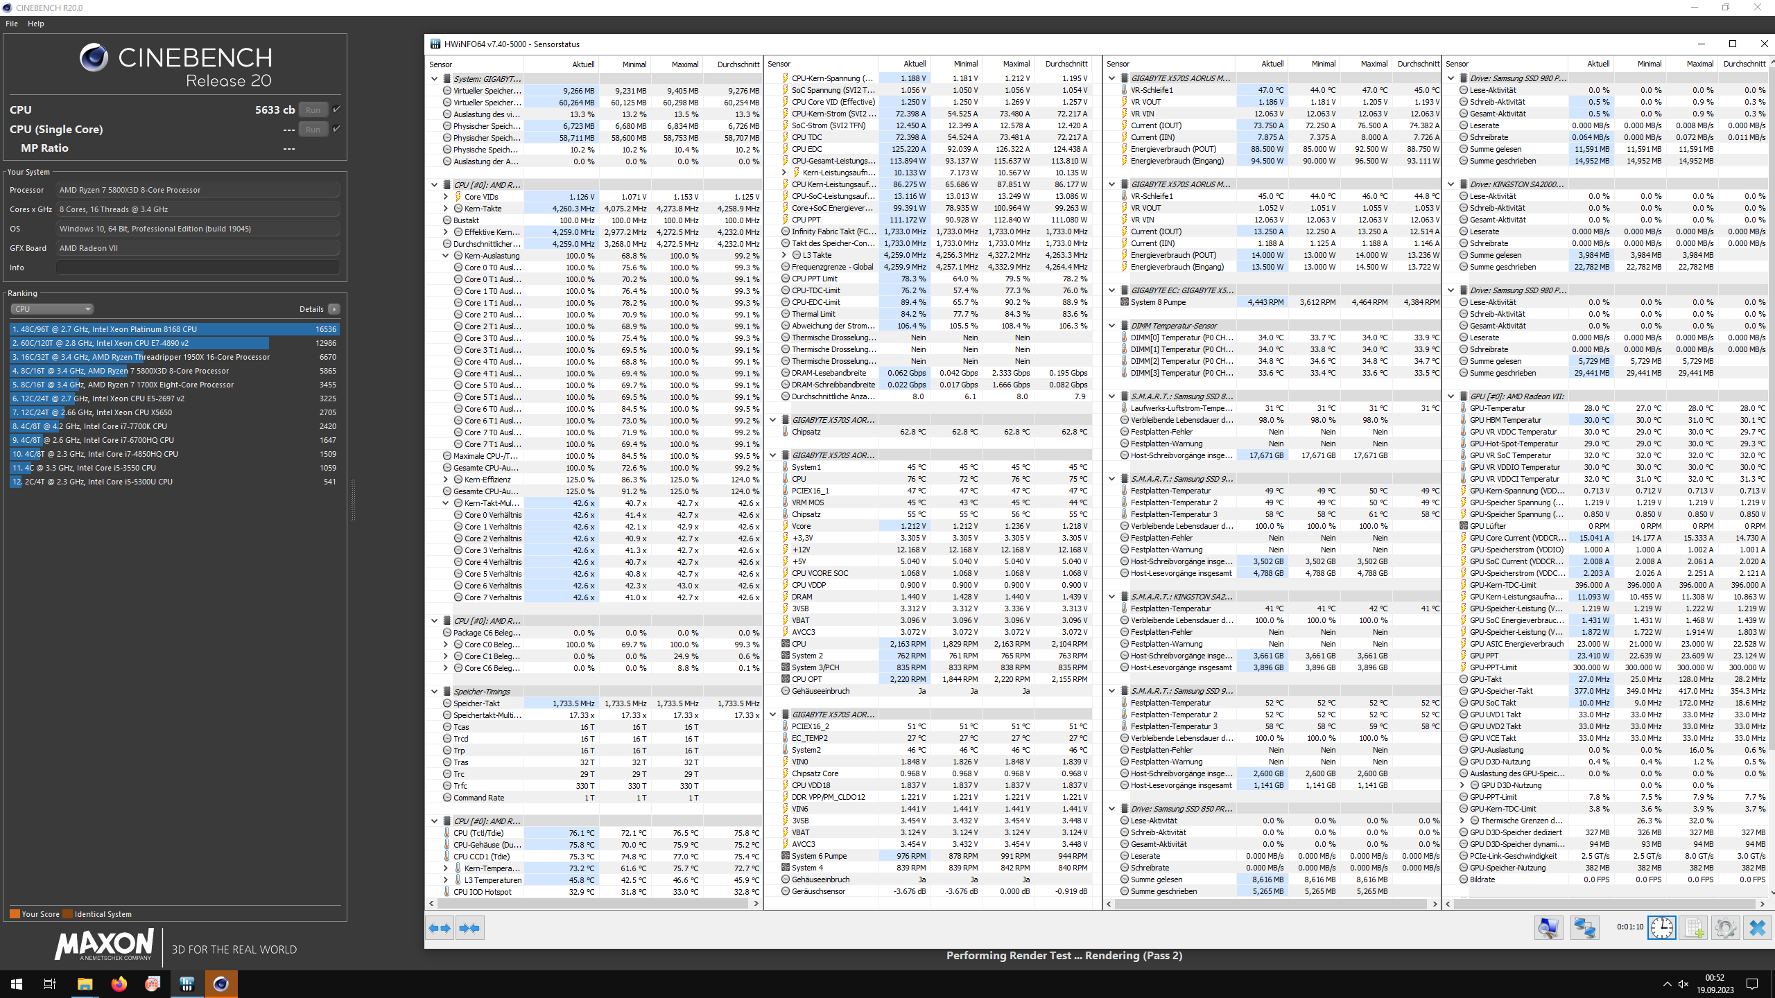Toggle the checkmark beside the CPU Run button
The width and height of the screenshot is (1775, 998).
pos(337,109)
